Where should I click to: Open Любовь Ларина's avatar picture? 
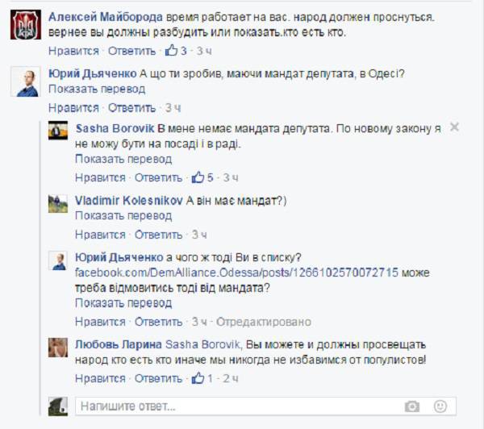pos(58,348)
